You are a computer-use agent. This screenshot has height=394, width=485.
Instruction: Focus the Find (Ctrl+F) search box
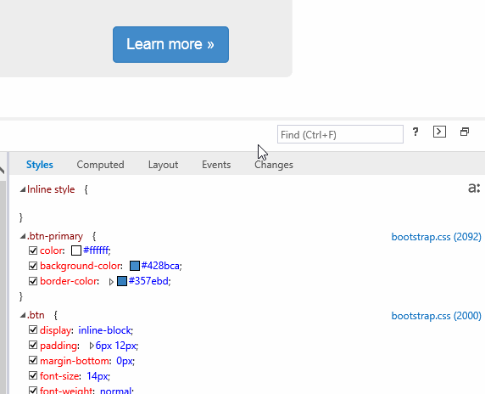pyautogui.click(x=340, y=134)
